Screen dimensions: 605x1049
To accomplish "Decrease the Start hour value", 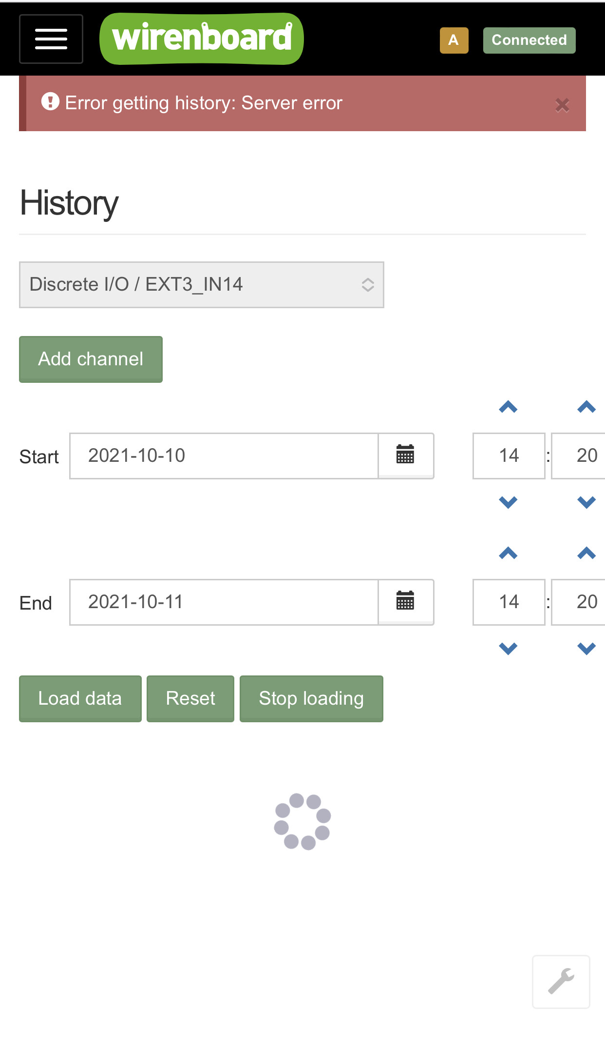I will click(x=508, y=502).
